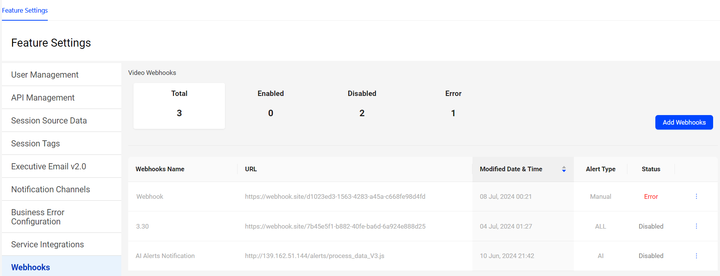
Task: Open the Feature Settings tab
Action: 25,10
